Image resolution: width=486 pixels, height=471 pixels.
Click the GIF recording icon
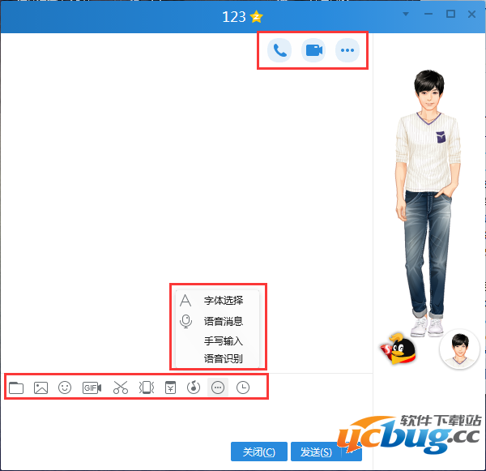point(92,388)
